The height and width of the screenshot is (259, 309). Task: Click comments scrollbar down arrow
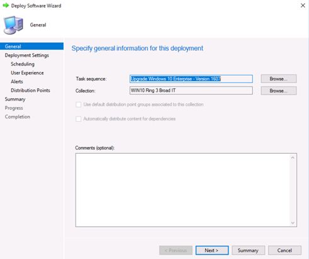(x=293, y=223)
